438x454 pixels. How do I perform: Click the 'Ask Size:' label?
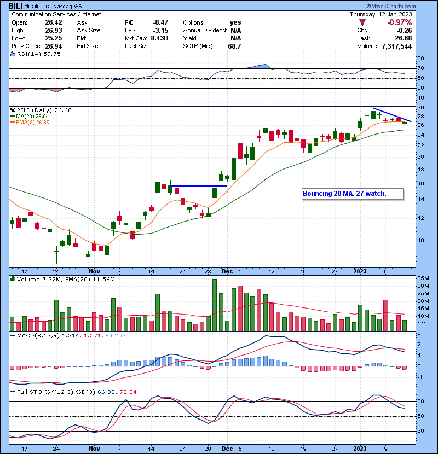tap(89, 30)
